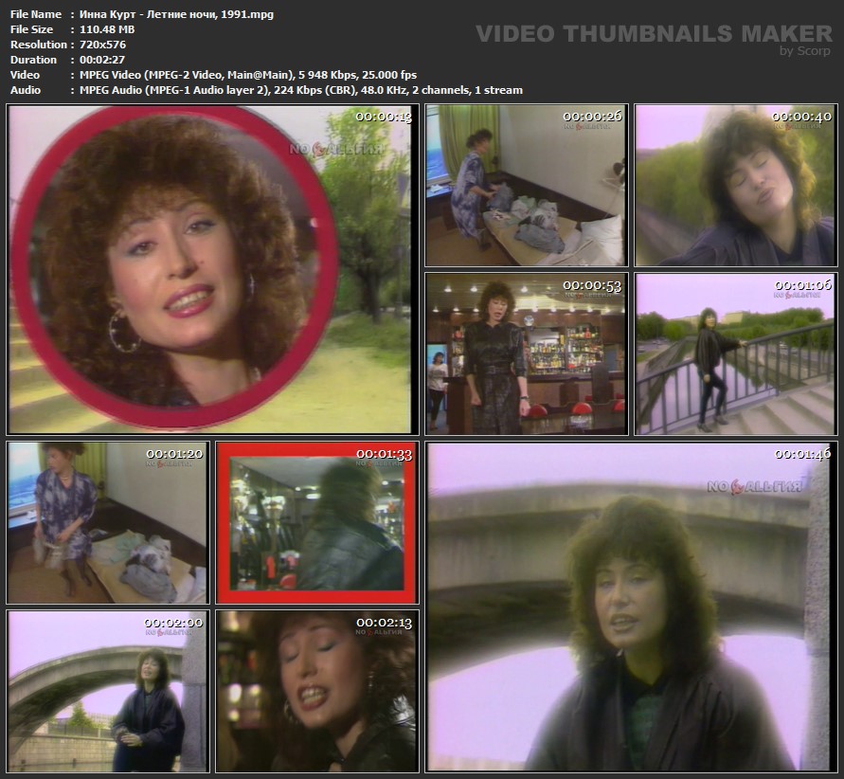
Task: Click the frame timestamped 00:00:40
Action: [x=735, y=186]
